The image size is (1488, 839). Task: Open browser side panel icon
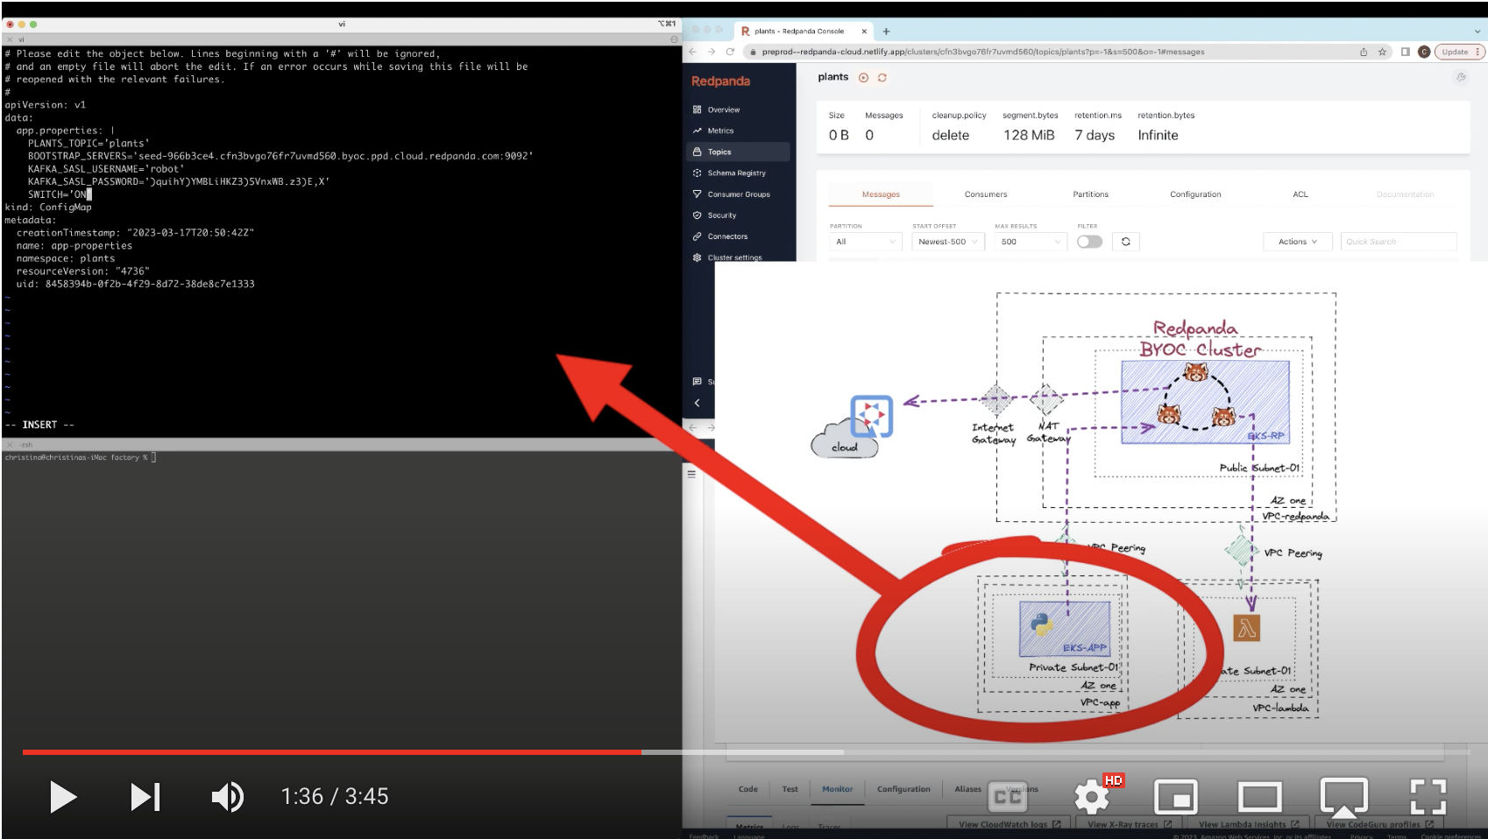point(1406,52)
